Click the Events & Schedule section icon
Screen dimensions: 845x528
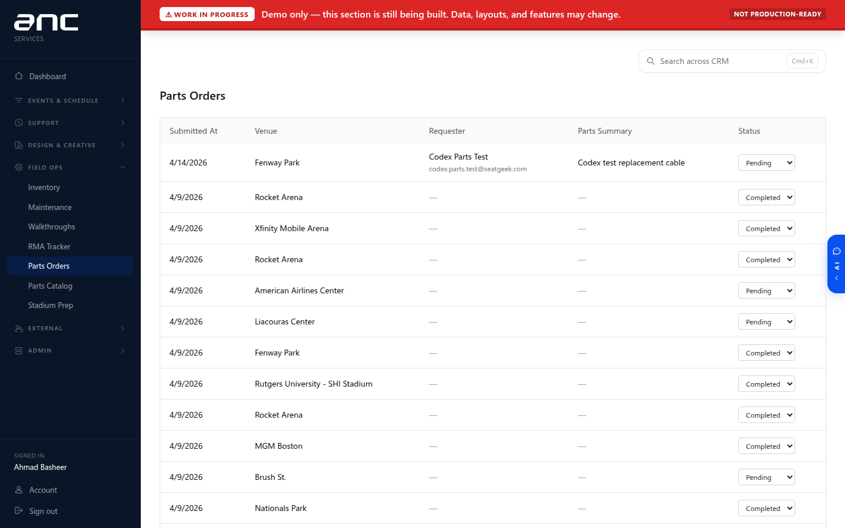coord(19,100)
